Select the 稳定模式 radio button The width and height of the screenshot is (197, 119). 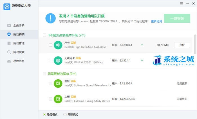[x=44, y=114]
